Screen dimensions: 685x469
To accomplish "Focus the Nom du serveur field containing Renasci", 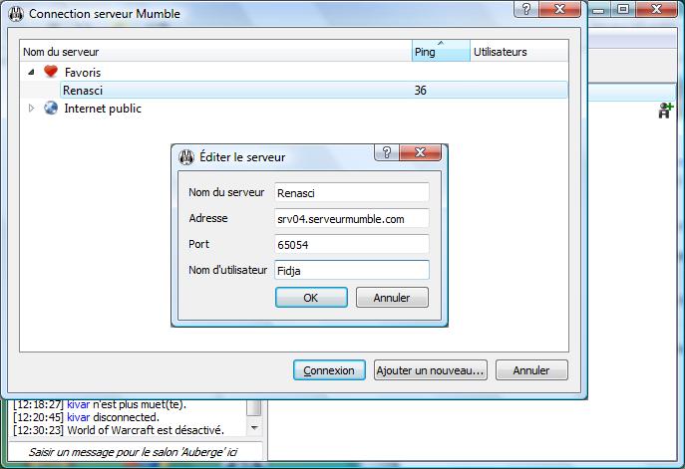I will click(352, 193).
